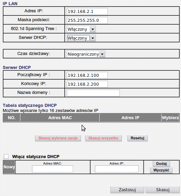Click the new entry Adres MAC field
The image size is (181, 196).
pyautogui.click(x=53, y=169)
